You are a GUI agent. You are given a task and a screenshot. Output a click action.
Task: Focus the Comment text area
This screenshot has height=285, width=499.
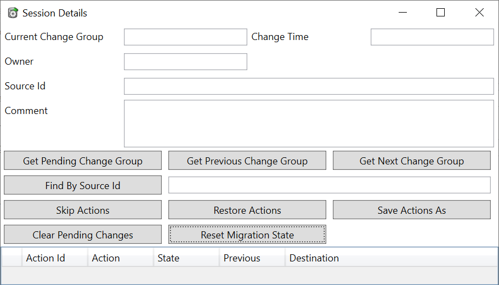click(309, 123)
